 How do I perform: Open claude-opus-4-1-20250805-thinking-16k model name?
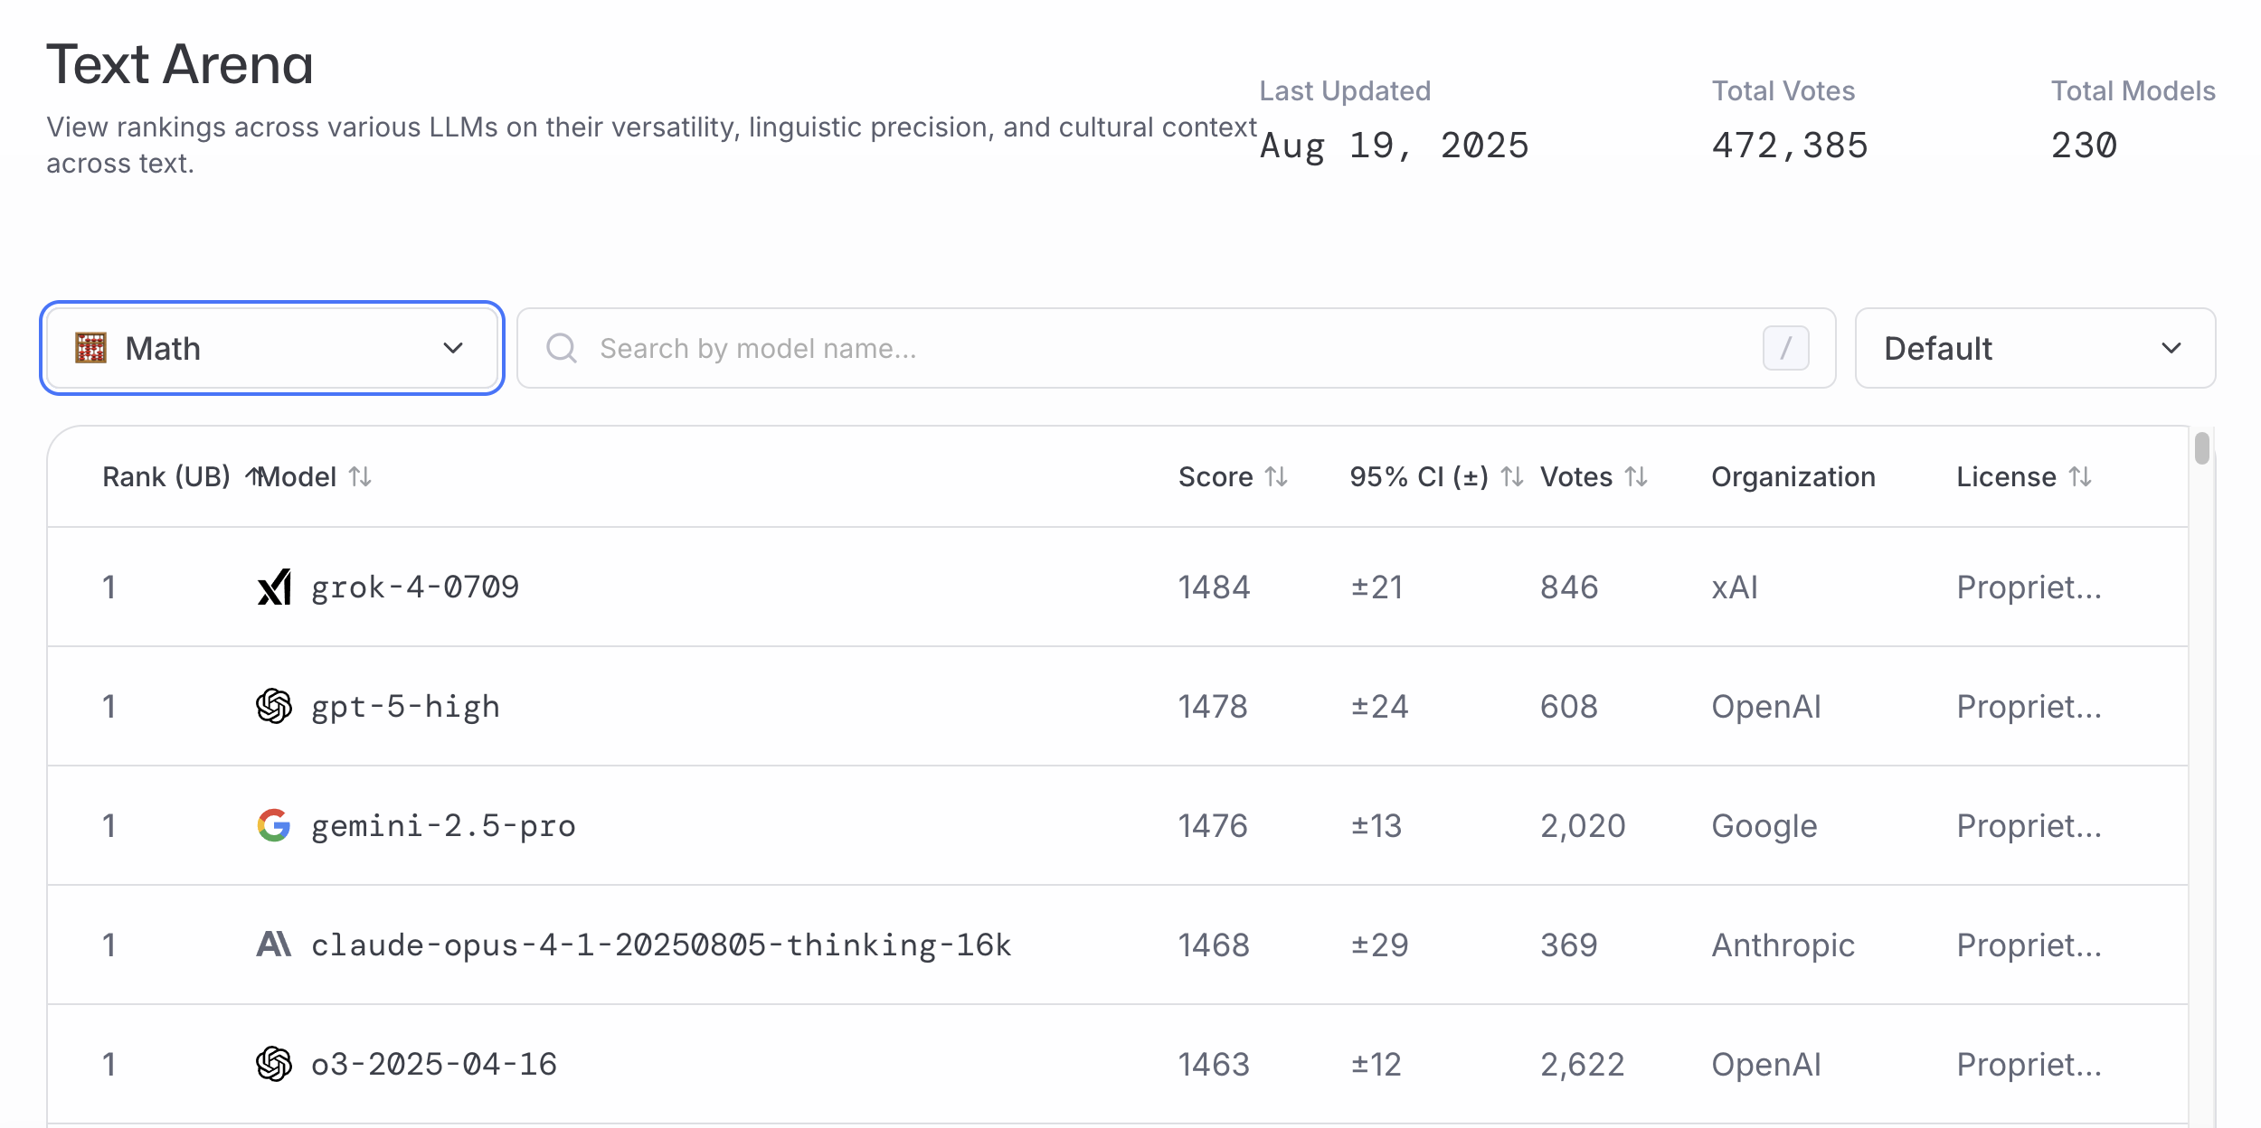[x=661, y=945]
